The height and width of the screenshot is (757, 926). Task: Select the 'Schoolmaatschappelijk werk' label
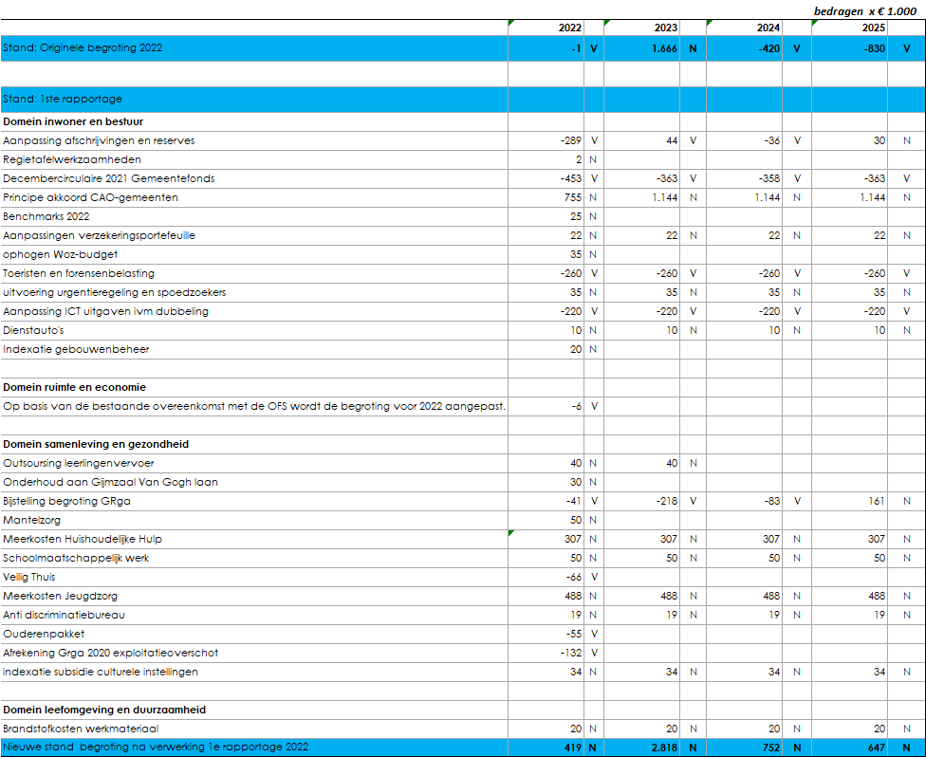(x=76, y=558)
